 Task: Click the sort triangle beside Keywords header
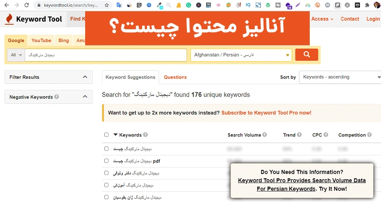click(x=115, y=135)
